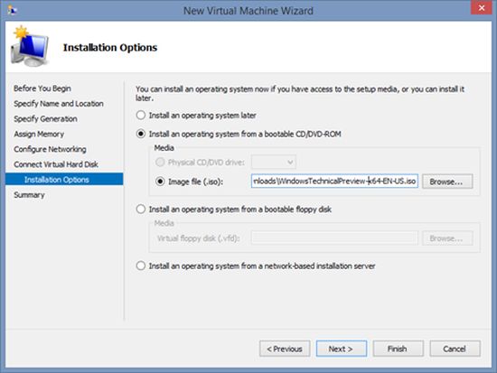The height and width of the screenshot is (373, 497).
Task: Browse for an ISO image file
Action: pyautogui.click(x=447, y=182)
